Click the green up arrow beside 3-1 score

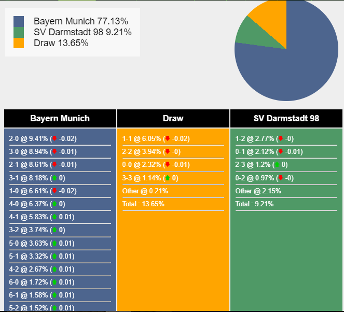[x=54, y=178]
